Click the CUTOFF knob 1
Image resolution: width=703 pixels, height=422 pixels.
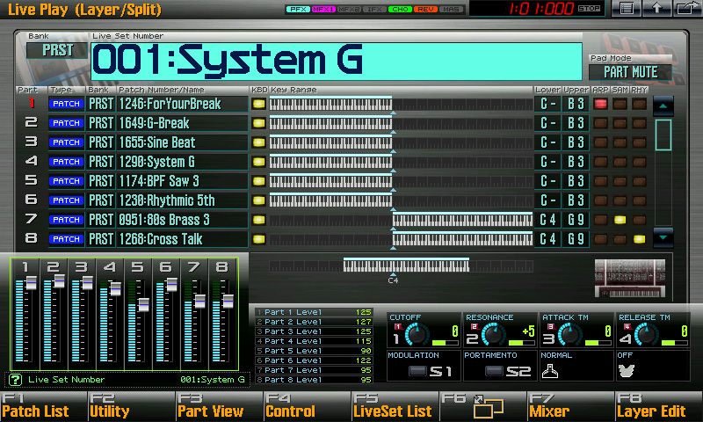tap(417, 335)
